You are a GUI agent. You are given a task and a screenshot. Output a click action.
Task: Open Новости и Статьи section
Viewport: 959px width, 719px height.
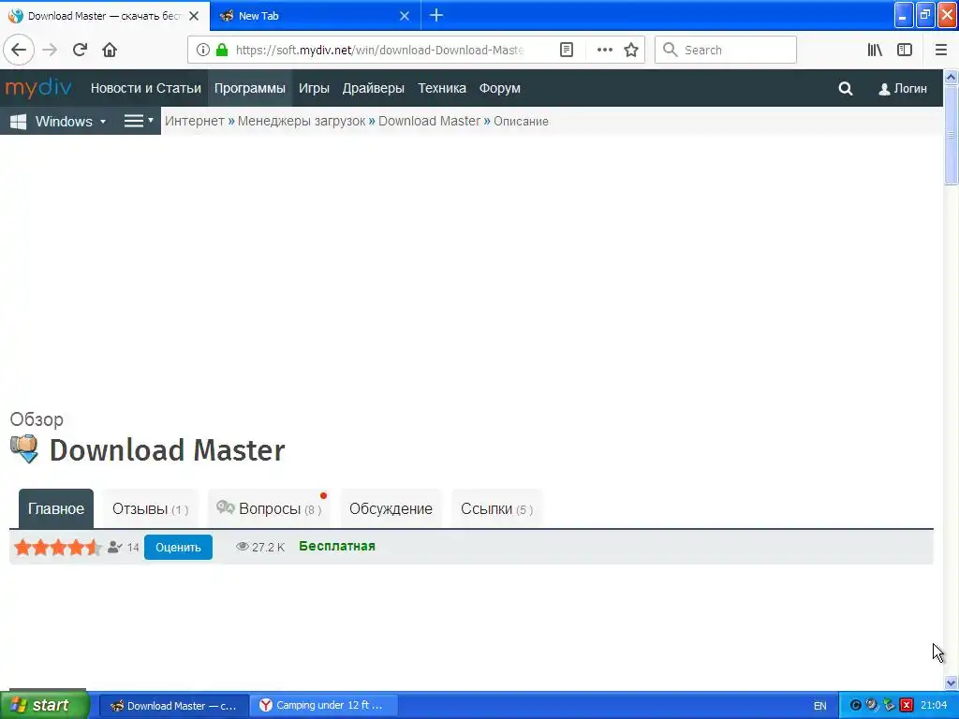[x=145, y=88]
